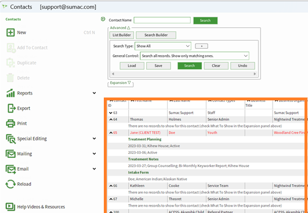
Task: Collapse contact row 64 Thomas Holmes
Action: click(111, 120)
